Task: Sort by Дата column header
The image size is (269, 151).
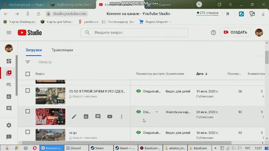Action: point(202,74)
